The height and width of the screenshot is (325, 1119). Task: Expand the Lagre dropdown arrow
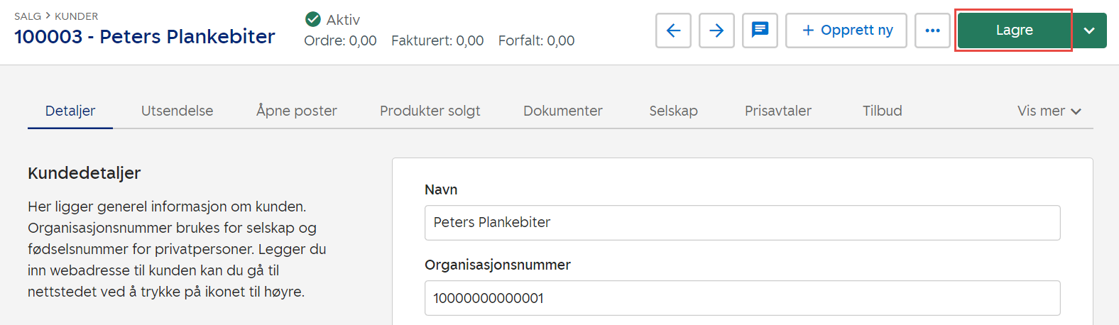(x=1089, y=31)
